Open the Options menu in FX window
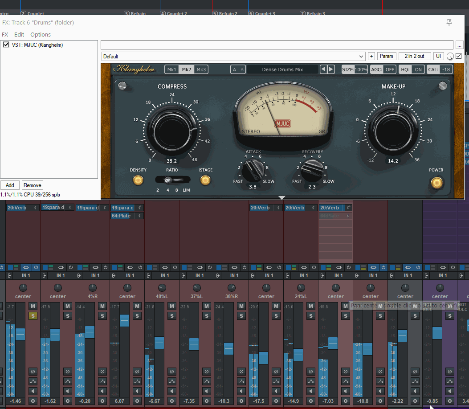The height and width of the screenshot is (409, 469). coord(41,34)
